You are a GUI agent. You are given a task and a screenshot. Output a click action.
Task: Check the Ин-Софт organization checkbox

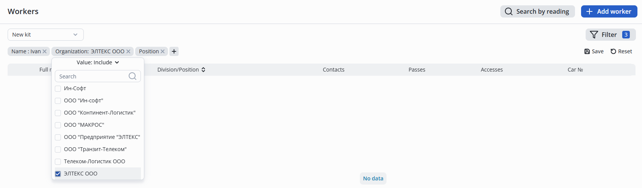point(58,89)
